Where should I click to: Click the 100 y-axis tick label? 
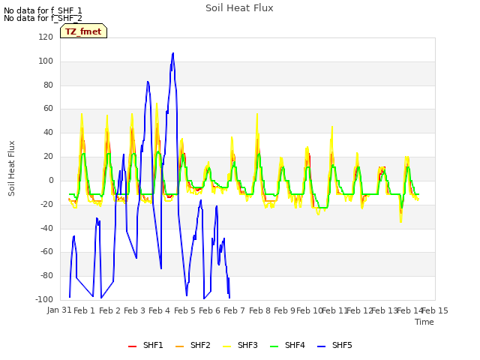point(46,61)
